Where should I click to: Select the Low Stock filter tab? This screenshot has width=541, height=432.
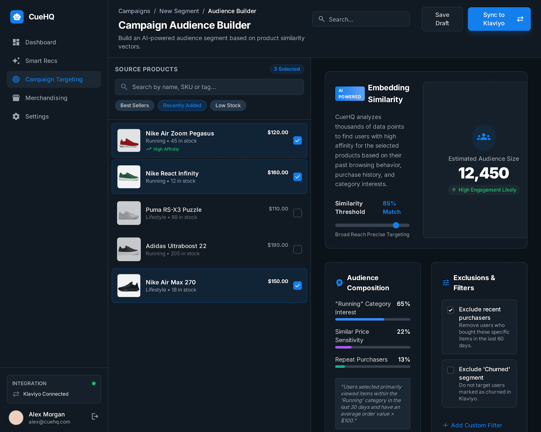pyautogui.click(x=228, y=105)
